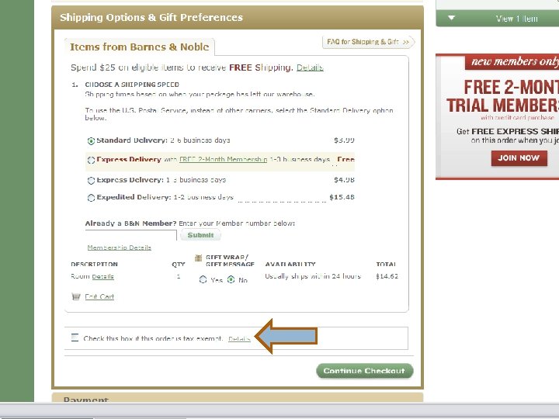The image size is (559, 419).
Task: Click the Continue Checkout button
Action: pyautogui.click(x=365, y=371)
